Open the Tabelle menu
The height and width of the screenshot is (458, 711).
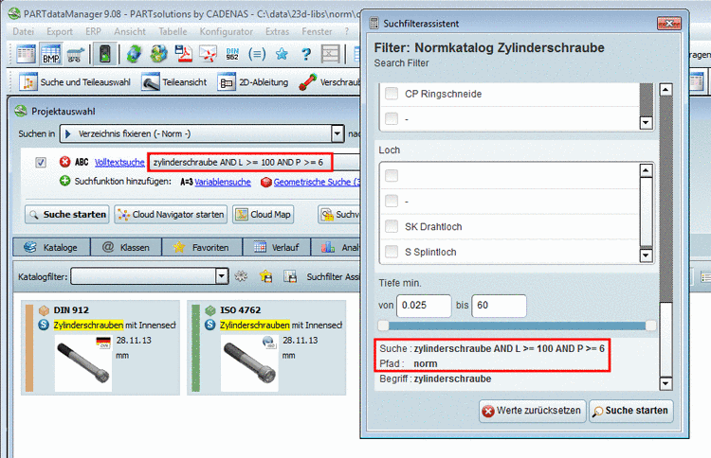point(173,31)
